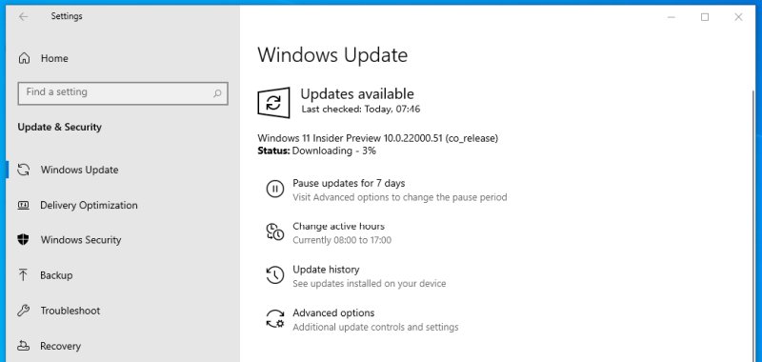Select Windows Update in sidebar

click(x=80, y=170)
